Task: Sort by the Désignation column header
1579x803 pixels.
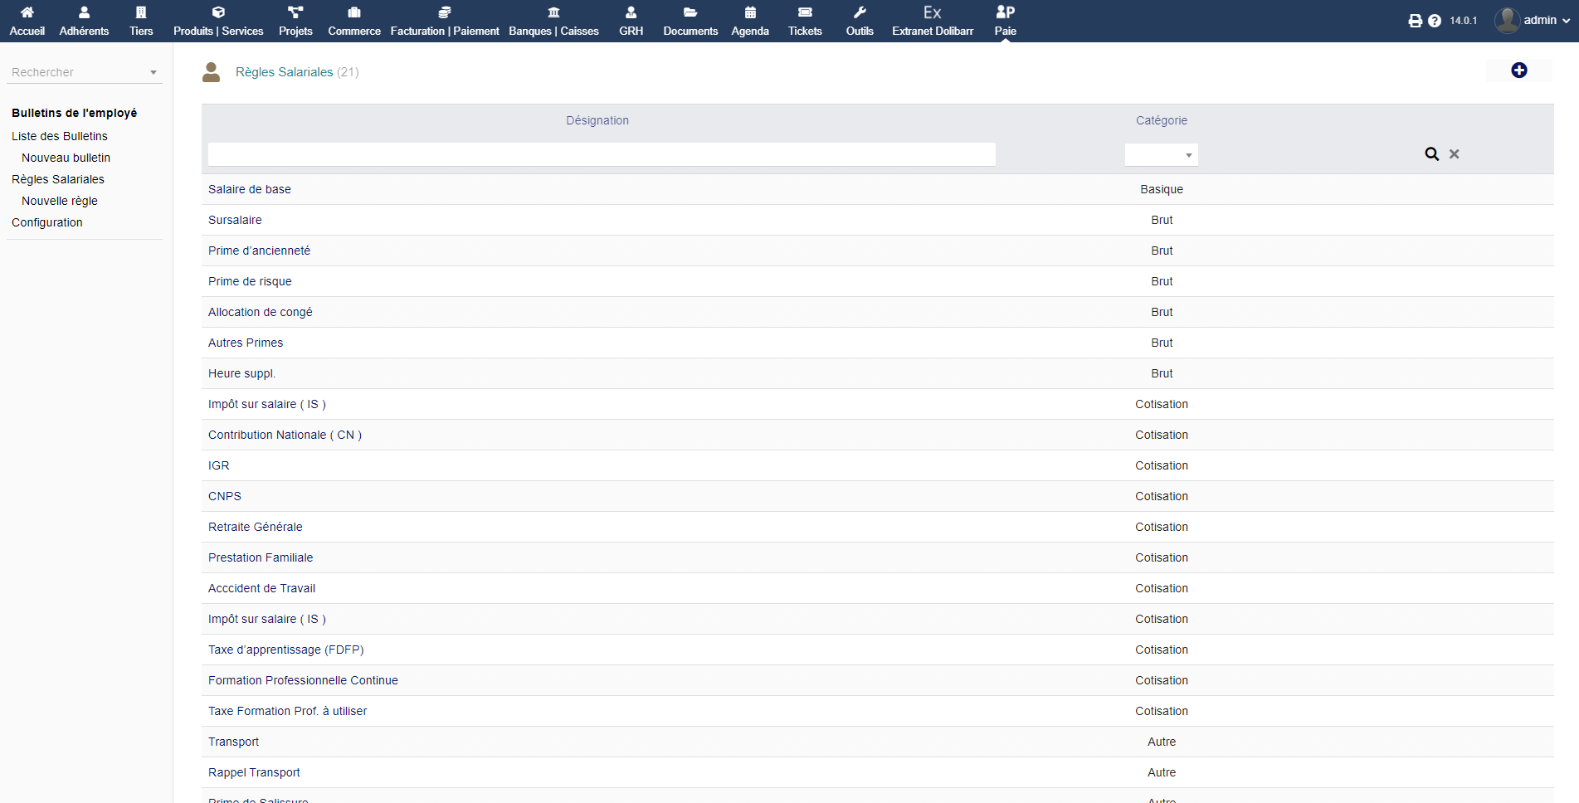Action: coord(597,120)
